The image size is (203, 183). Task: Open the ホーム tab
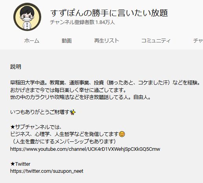[32, 41]
